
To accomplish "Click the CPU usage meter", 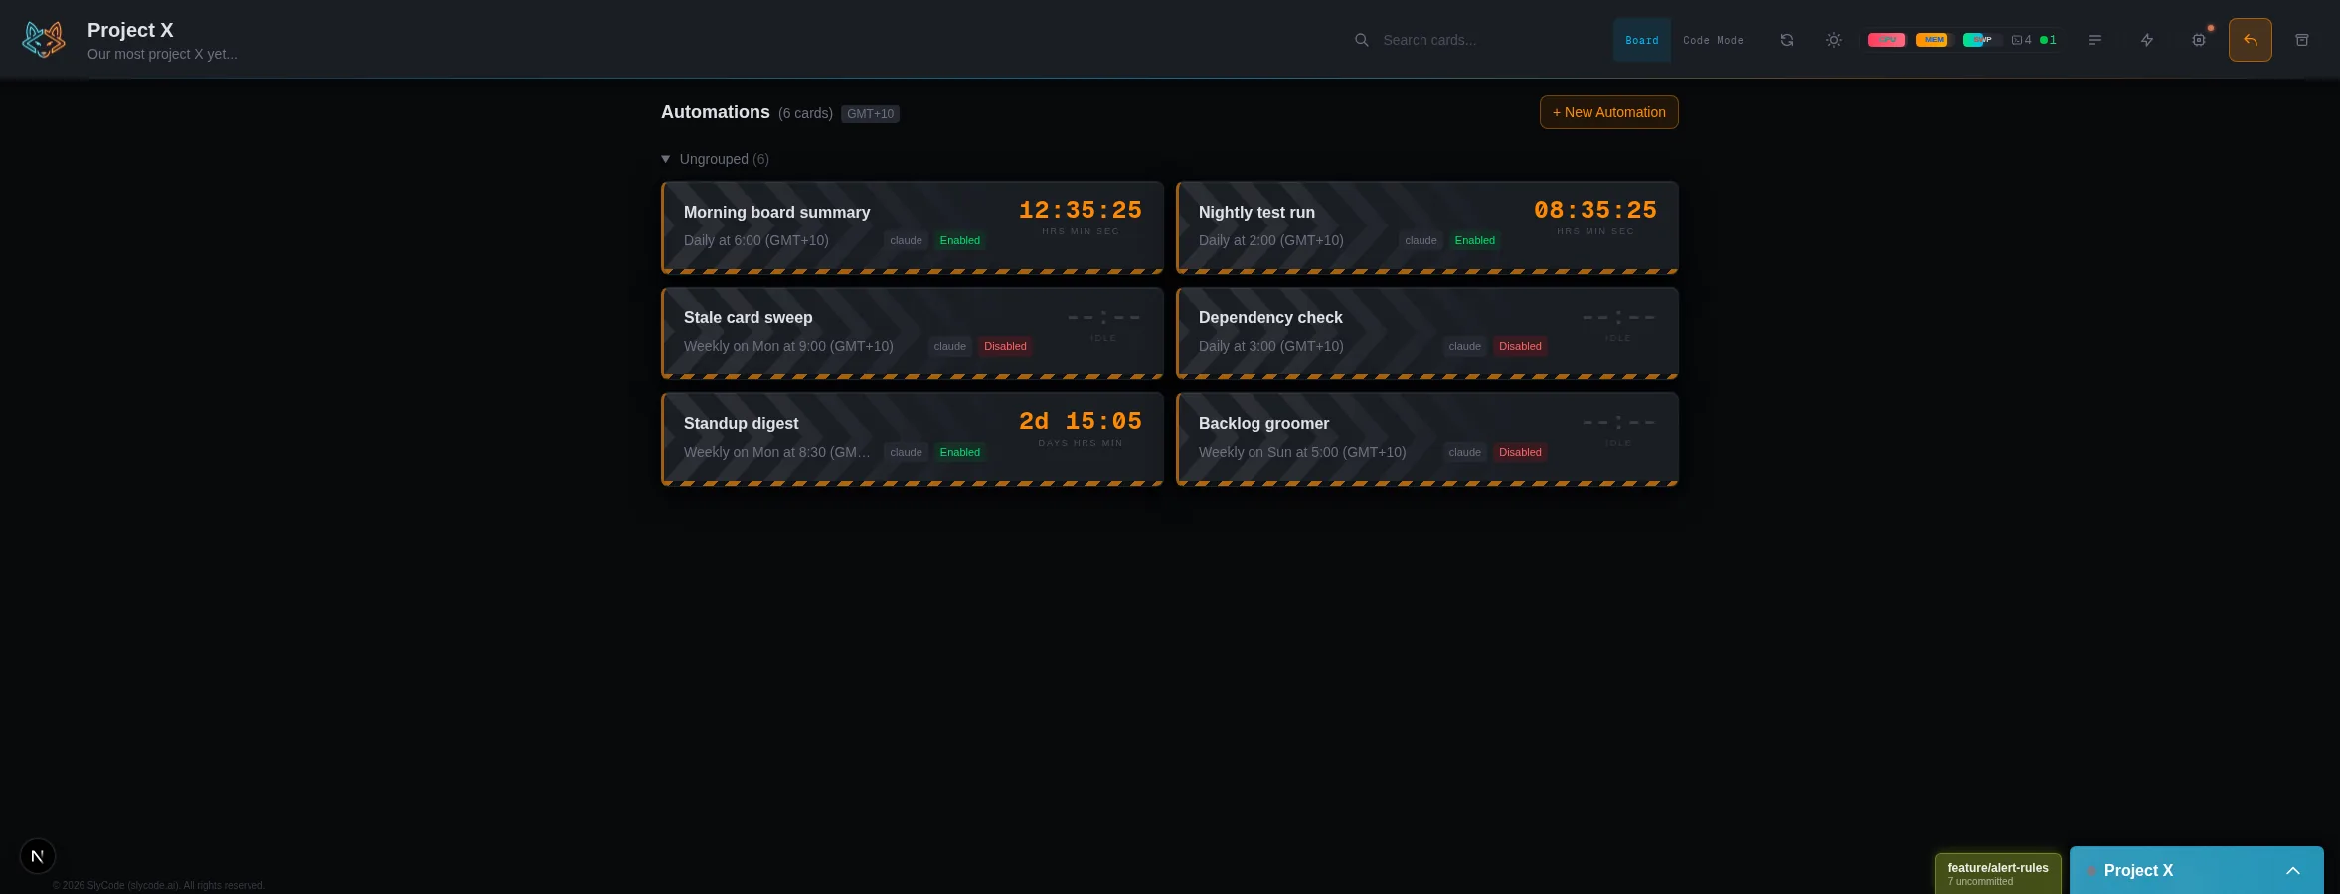I will (1886, 40).
